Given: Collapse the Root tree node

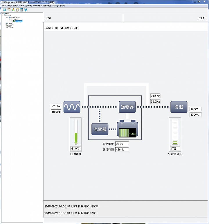Looking at the screenshot, I should tap(3, 14).
